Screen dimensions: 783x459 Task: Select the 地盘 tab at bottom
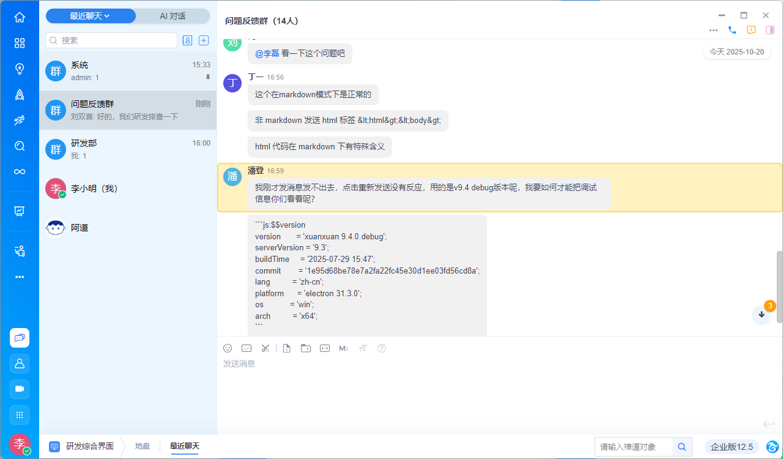click(x=143, y=446)
